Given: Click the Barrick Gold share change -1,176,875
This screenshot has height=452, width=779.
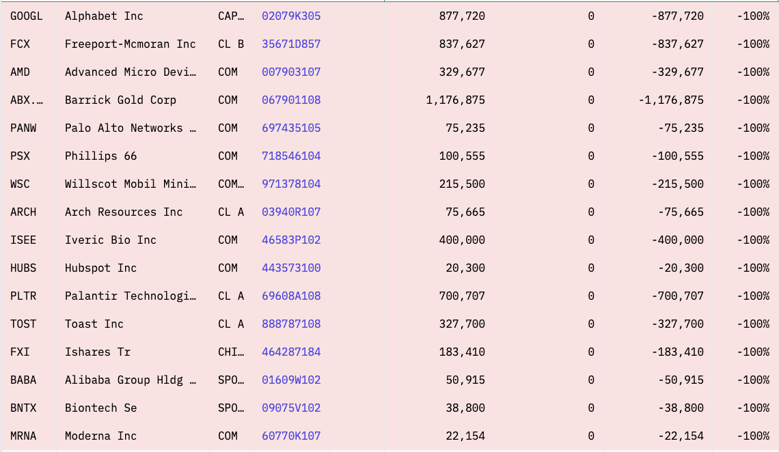Looking at the screenshot, I should click(670, 100).
